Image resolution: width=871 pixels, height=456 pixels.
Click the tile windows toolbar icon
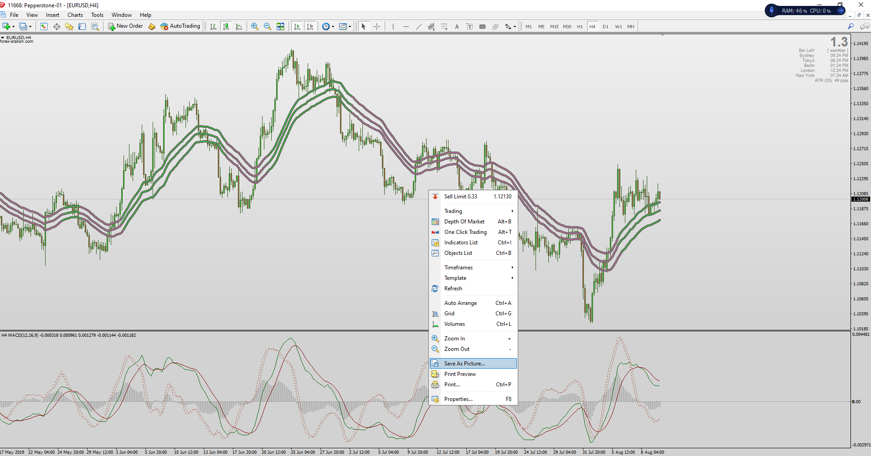click(x=280, y=26)
